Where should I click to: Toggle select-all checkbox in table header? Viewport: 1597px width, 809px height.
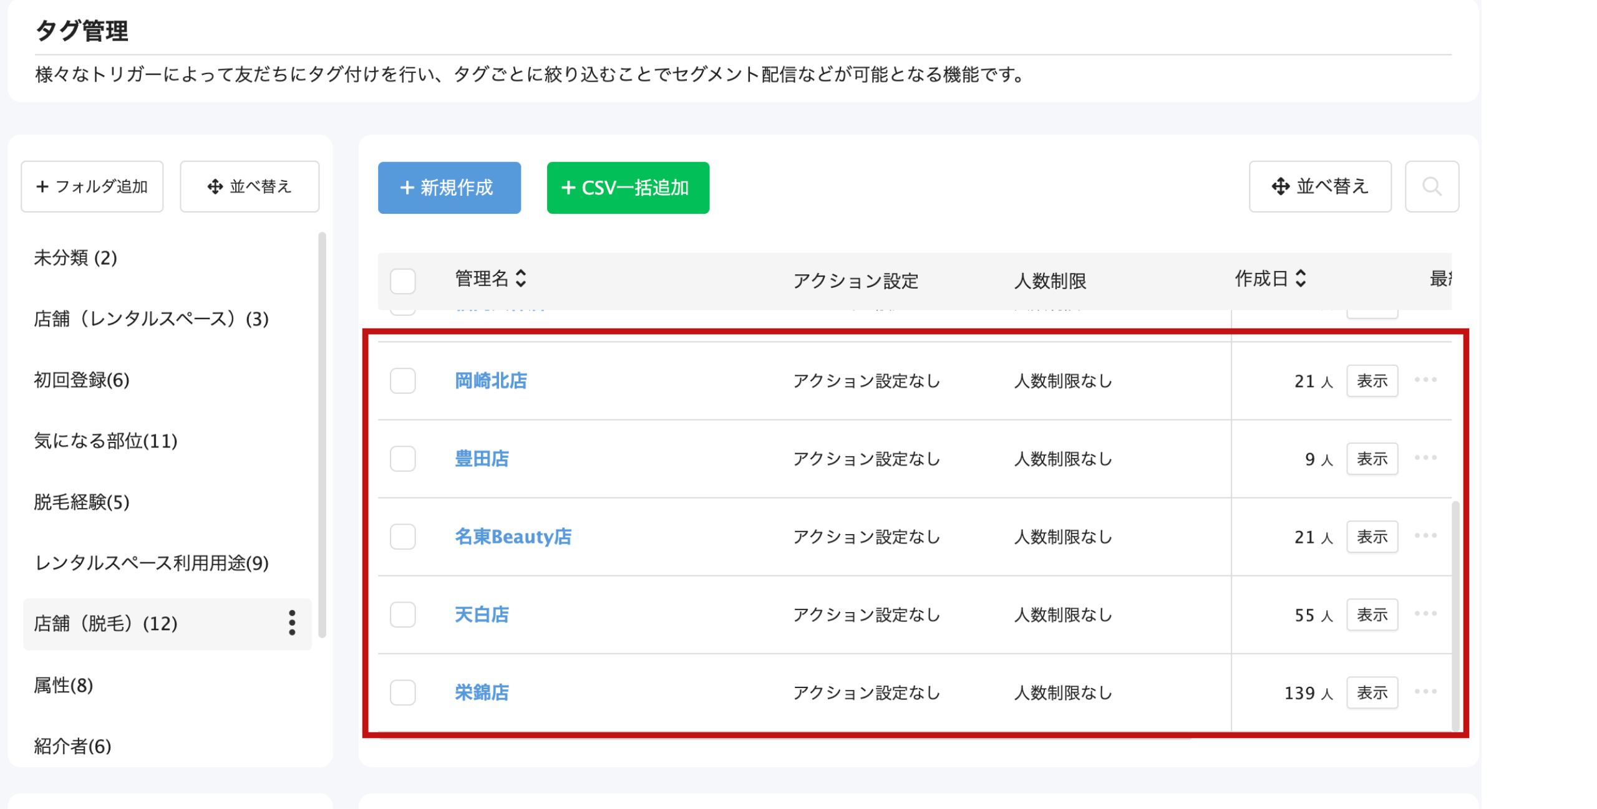tap(402, 281)
